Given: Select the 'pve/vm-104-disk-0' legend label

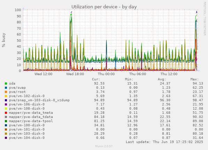Looking at the screenshot, I should 27,138.
